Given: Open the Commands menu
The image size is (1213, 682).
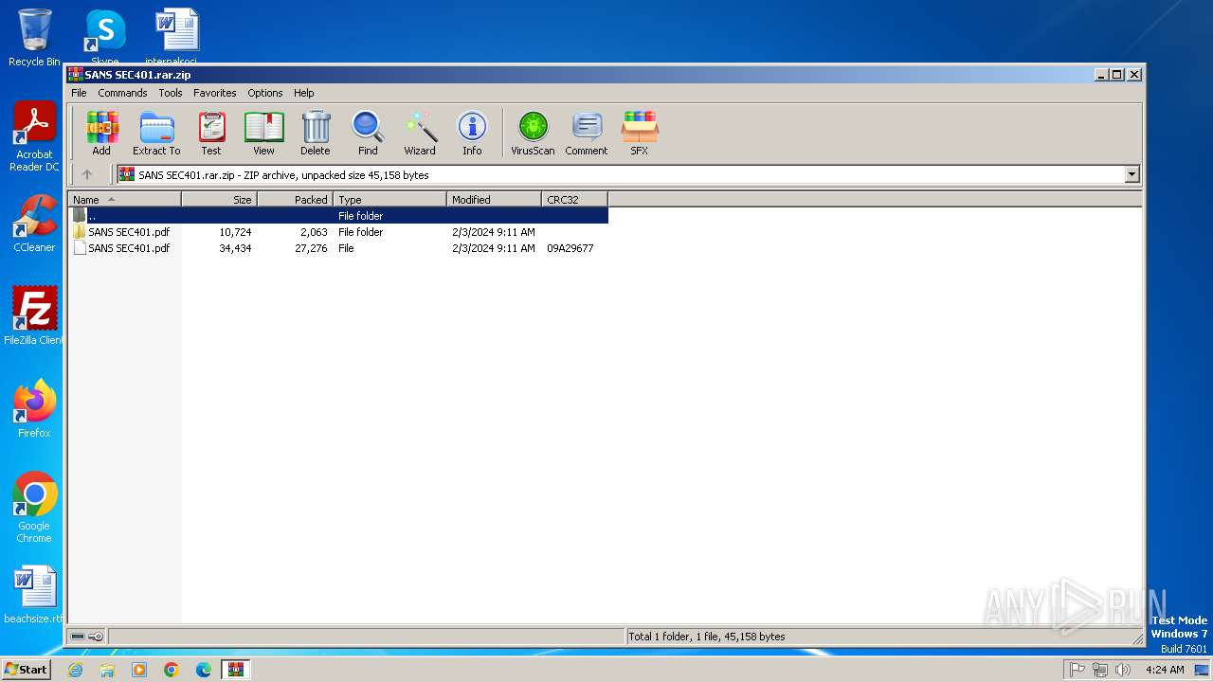Looking at the screenshot, I should point(122,93).
